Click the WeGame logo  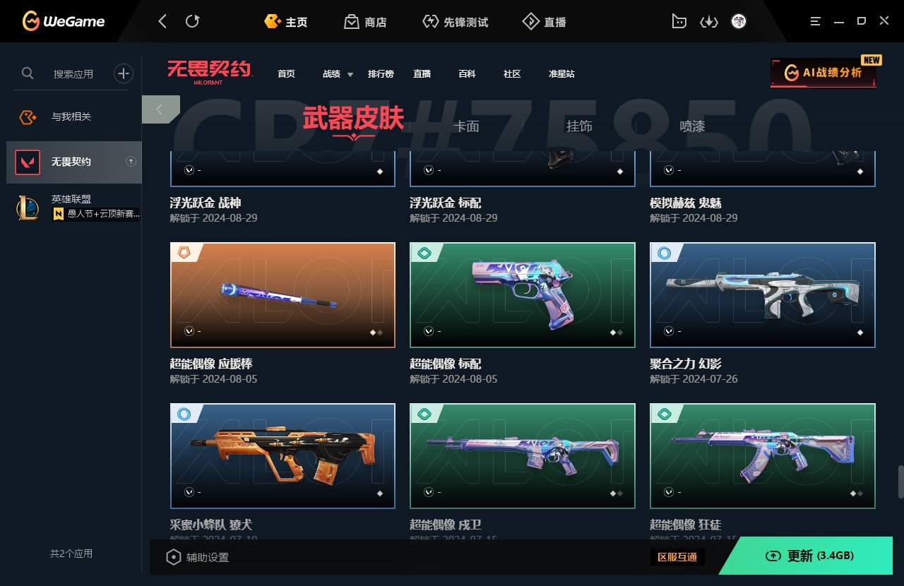pos(64,21)
